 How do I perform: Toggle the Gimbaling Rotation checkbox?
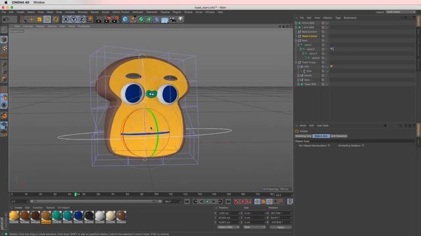(x=363, y=146)
